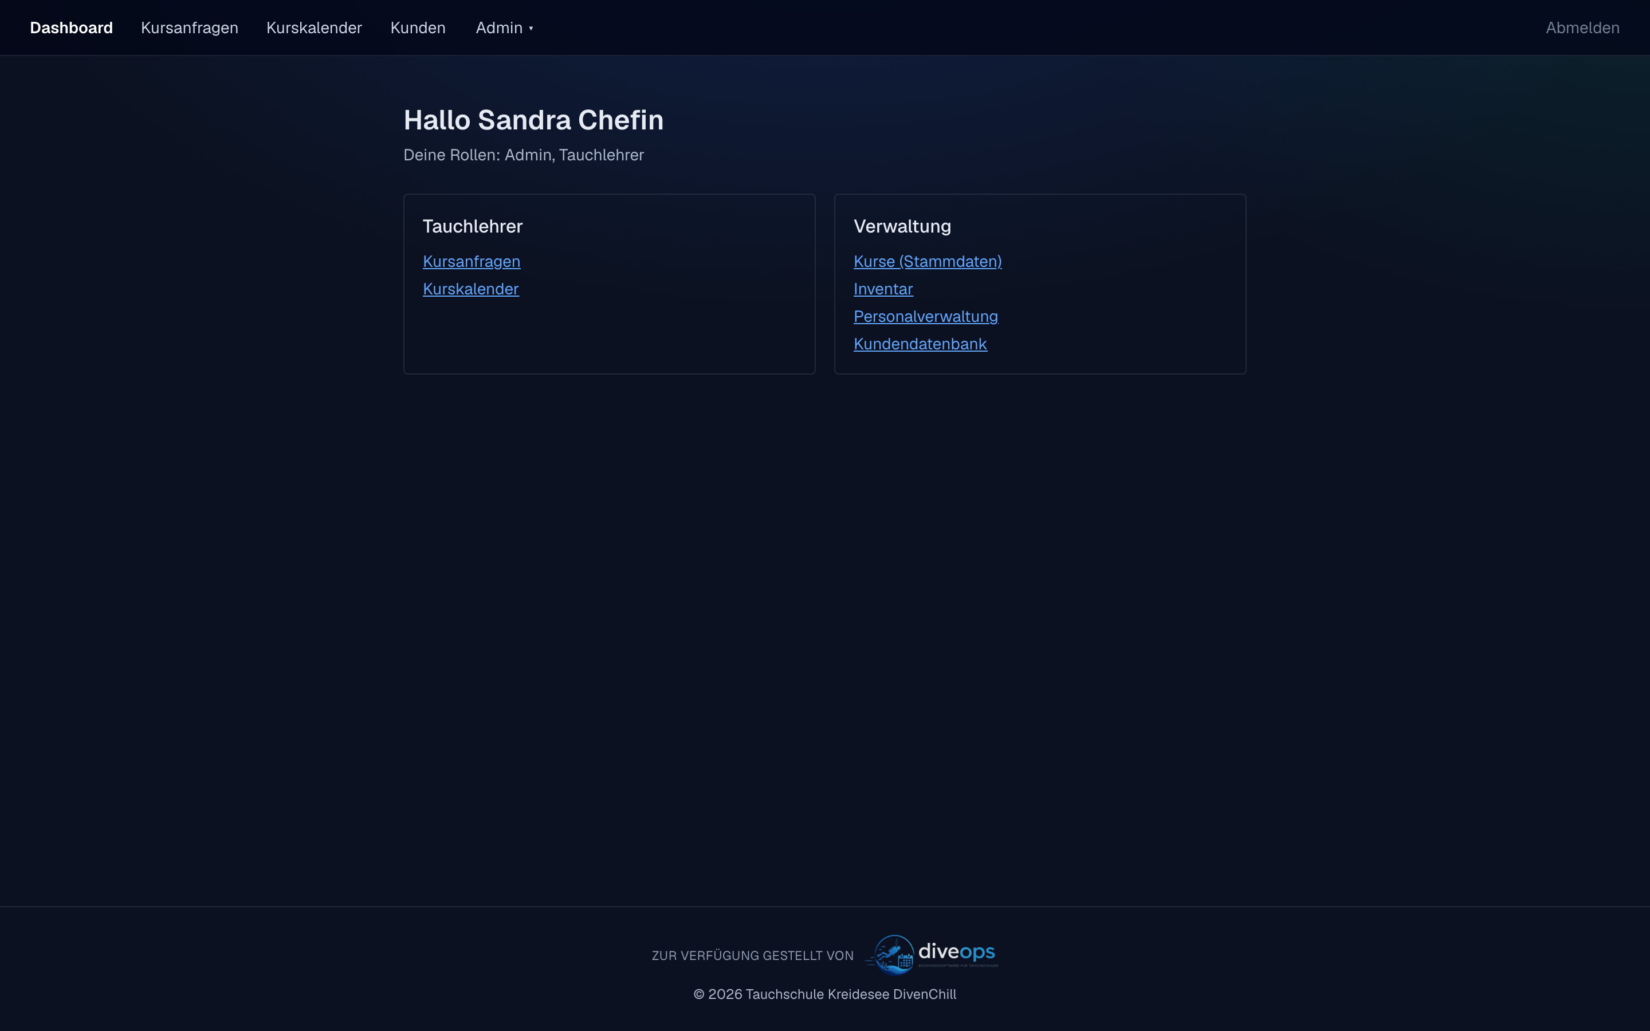
Task: Open Kundendatenbank link
Action: (920, 344)
